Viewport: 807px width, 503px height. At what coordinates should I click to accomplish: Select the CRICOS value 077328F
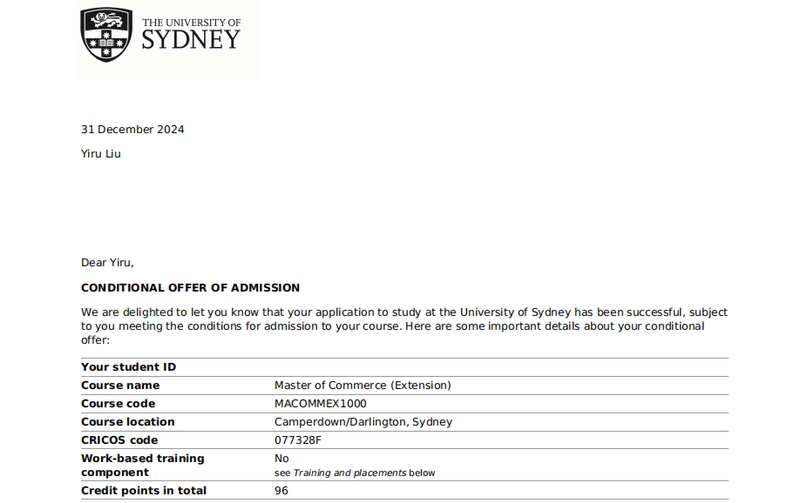click(298, 440)
